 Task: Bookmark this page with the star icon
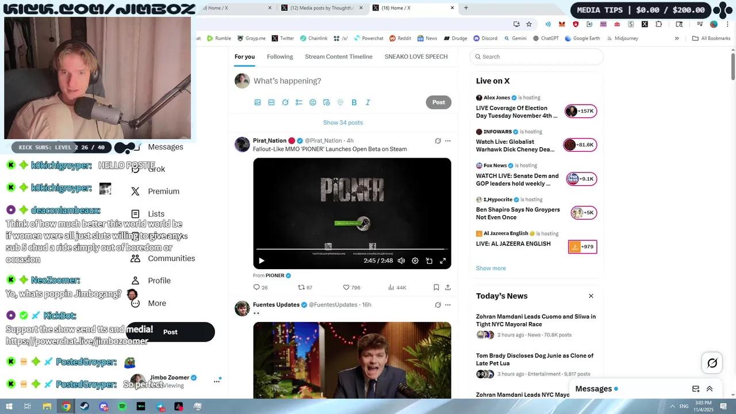tap(529, 24)
